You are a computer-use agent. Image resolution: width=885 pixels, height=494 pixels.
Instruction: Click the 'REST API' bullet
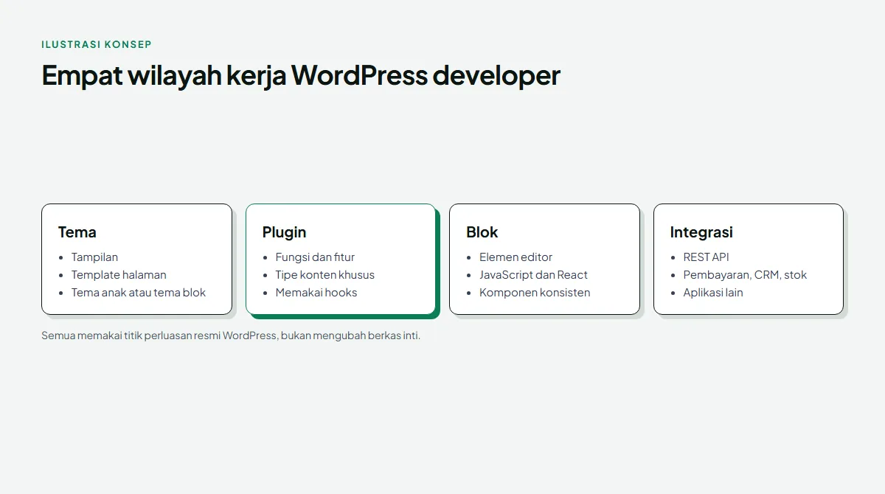706,257
